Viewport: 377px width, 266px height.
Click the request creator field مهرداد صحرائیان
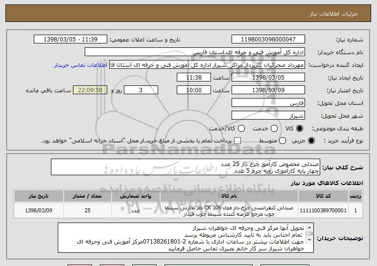pos(207,65)
